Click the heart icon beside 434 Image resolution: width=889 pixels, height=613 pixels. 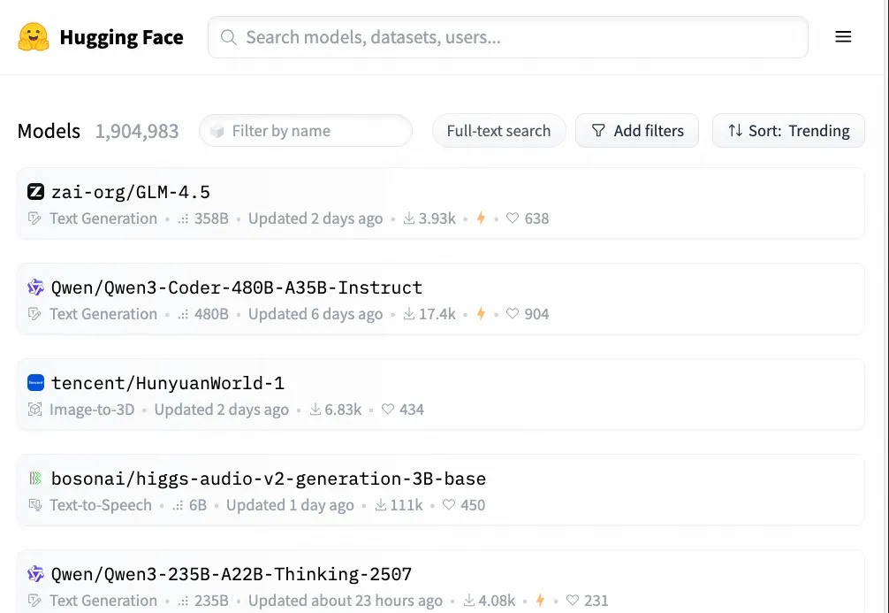[388, 409]
